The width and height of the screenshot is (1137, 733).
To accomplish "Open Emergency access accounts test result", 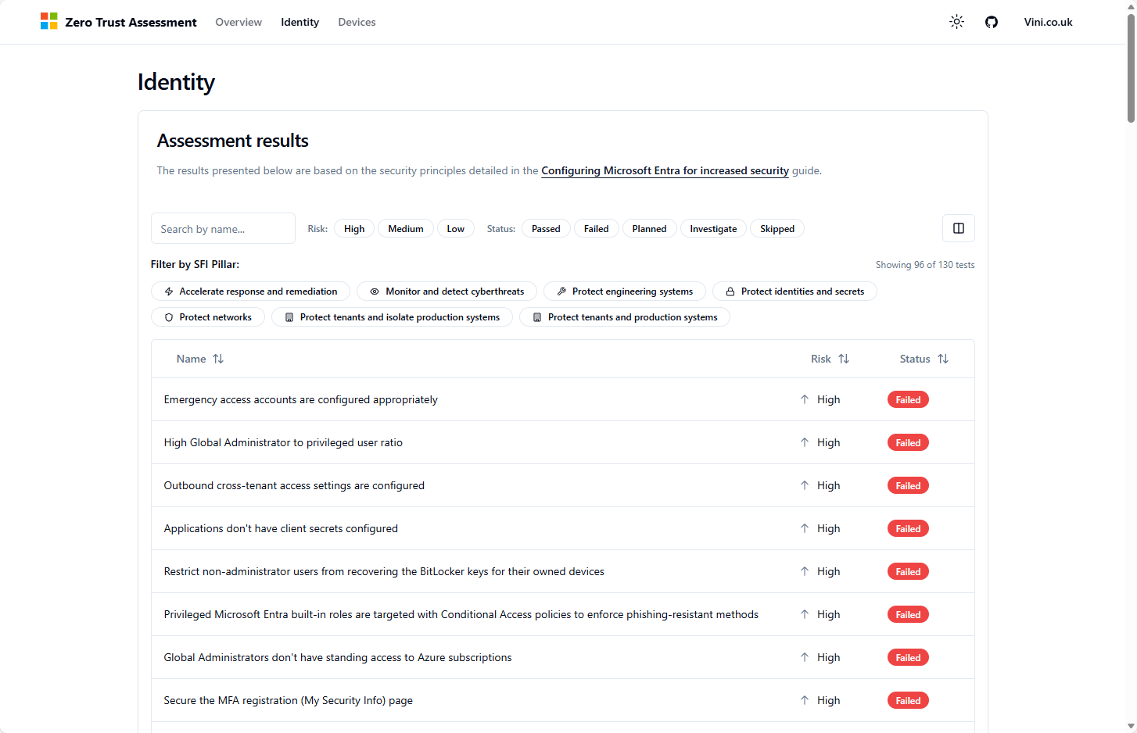I will (x=300, y=399).
